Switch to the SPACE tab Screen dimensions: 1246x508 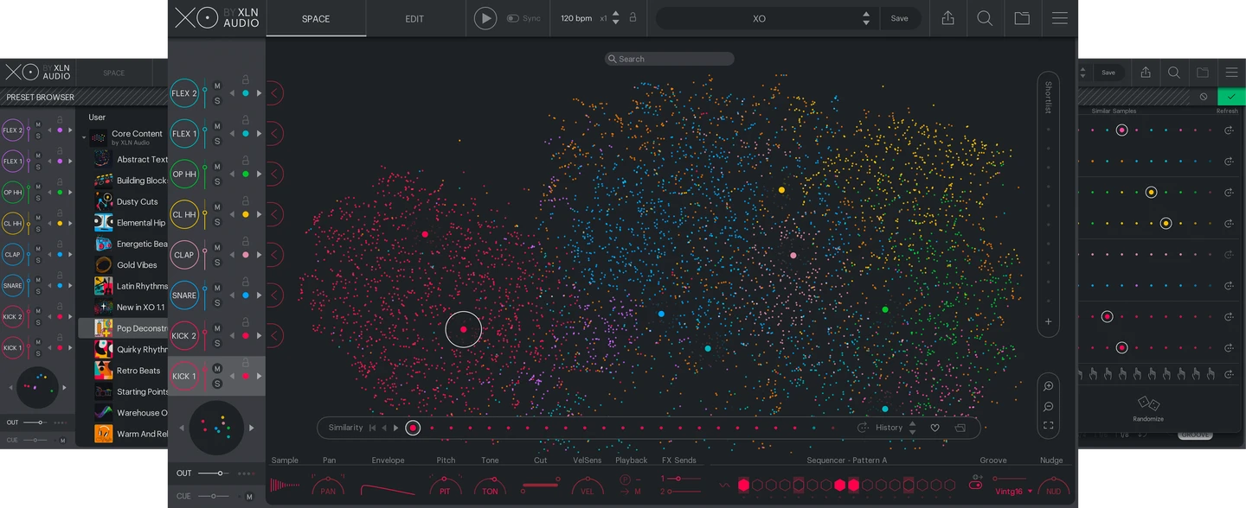point(315,18)
